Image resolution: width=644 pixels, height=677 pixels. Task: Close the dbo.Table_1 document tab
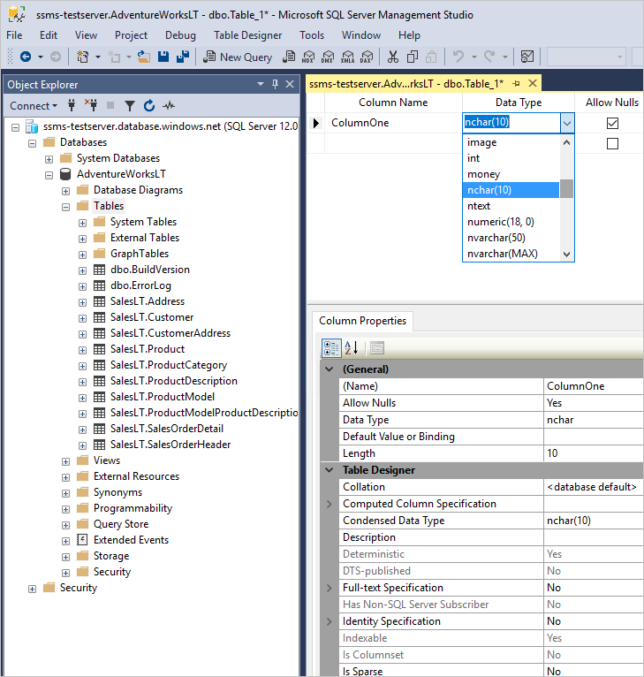point(533,83)
